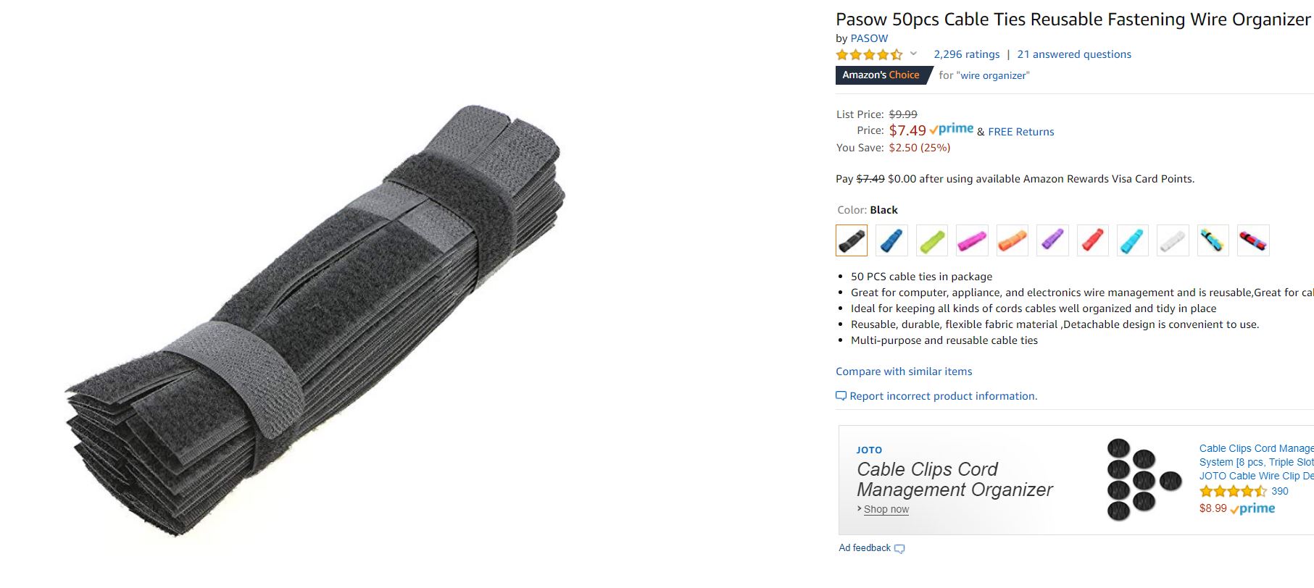
Task: Open the JOTO cable clips product image
Action: tap(1144, 479)
